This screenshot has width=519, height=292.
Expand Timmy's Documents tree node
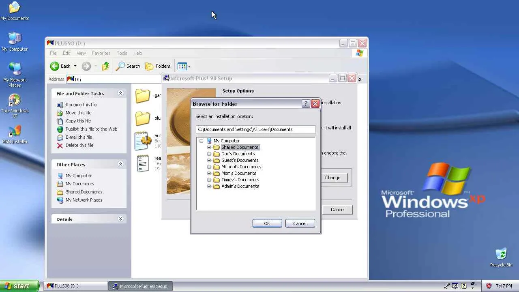pos(209,180)
